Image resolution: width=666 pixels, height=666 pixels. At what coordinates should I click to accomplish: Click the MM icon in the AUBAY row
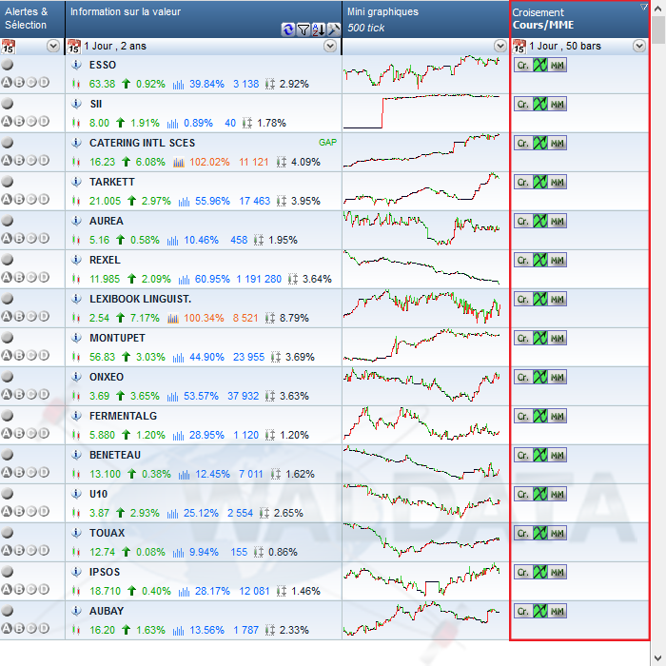558,611
